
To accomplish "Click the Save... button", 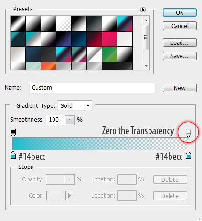I will (x=180, y=56).
